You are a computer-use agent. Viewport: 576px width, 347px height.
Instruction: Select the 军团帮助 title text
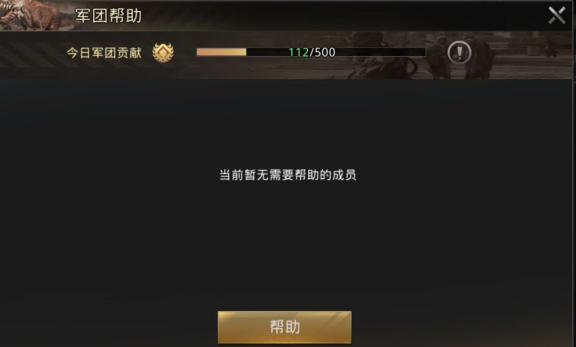click(108, 16)
